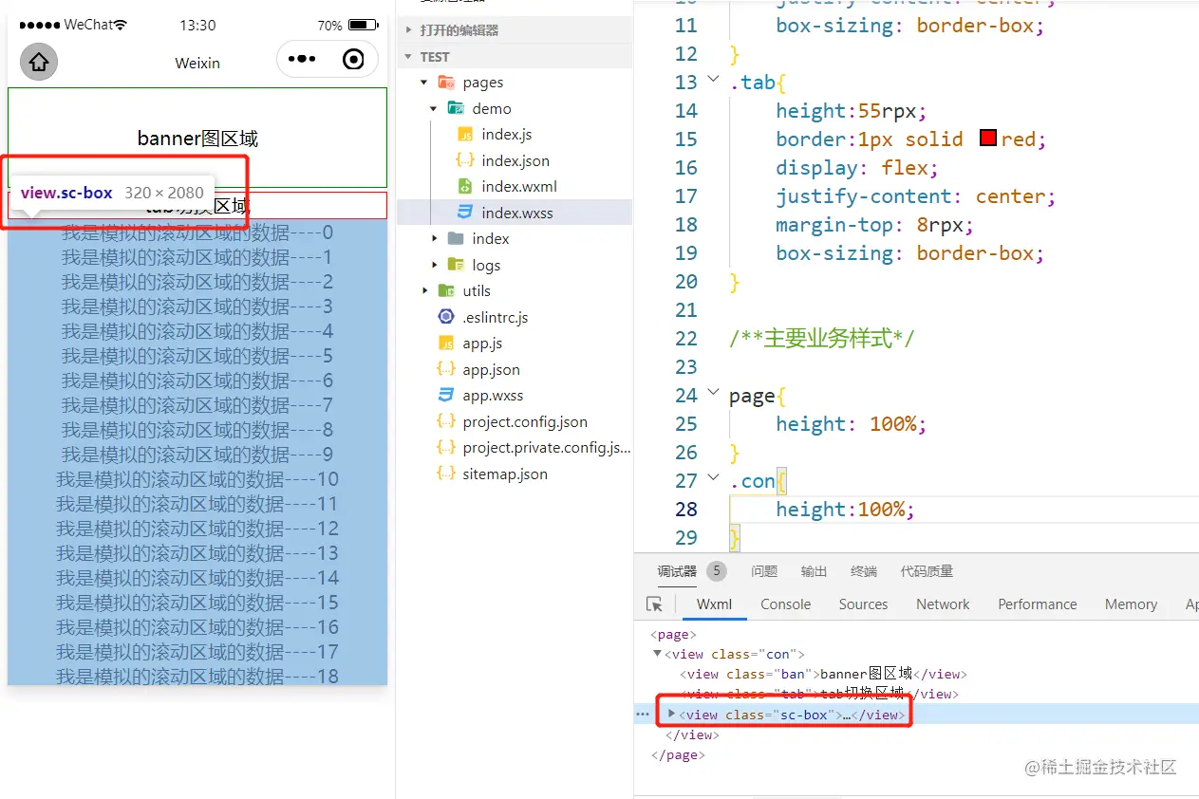The image size is (1199, 799).
Task: Click the index.wxml file icon
Action: [465, 186]
